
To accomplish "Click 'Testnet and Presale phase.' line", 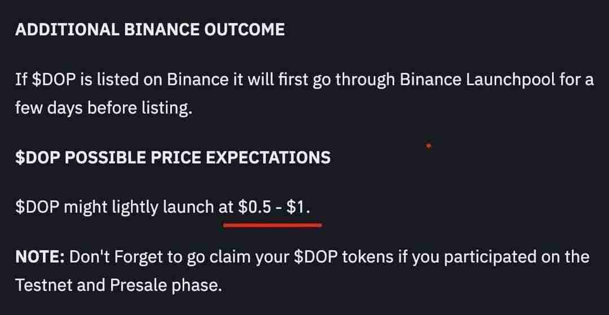I will pyautogui.click(x=118, y=286).
